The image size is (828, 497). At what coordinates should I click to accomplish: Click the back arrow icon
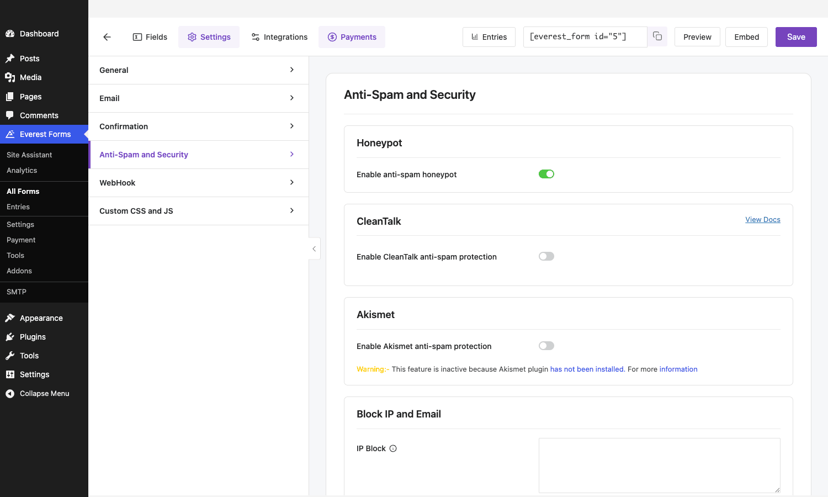coord(107,37)
